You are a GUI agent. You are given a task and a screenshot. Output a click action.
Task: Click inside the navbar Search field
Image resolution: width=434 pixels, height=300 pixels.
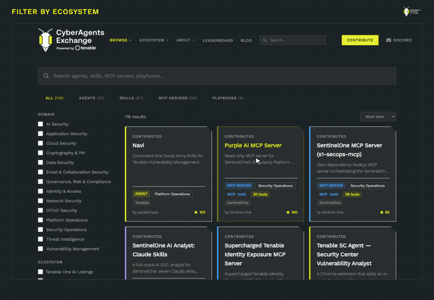coord(292,40)
